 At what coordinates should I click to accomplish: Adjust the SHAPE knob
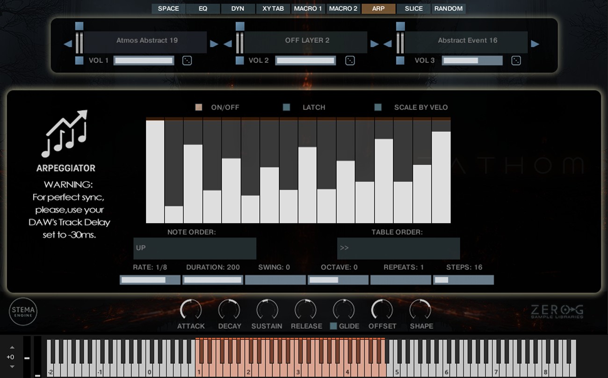(420, 310)
